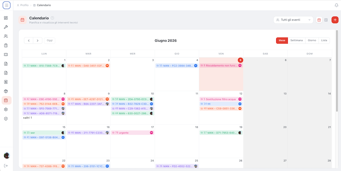Open event 56 MAN – 737-4388
Screen dimensions: 341x171
point(44,166)
